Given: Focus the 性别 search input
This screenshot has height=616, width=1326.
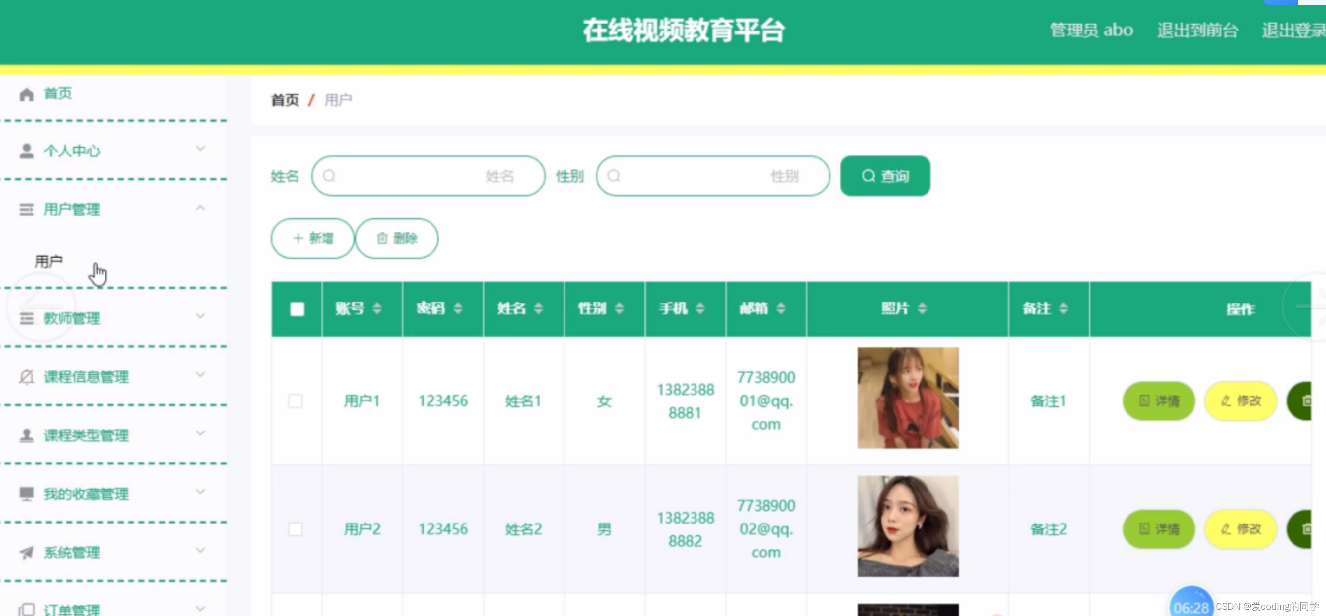Looking at the screenshot, I should coord(713,176).
